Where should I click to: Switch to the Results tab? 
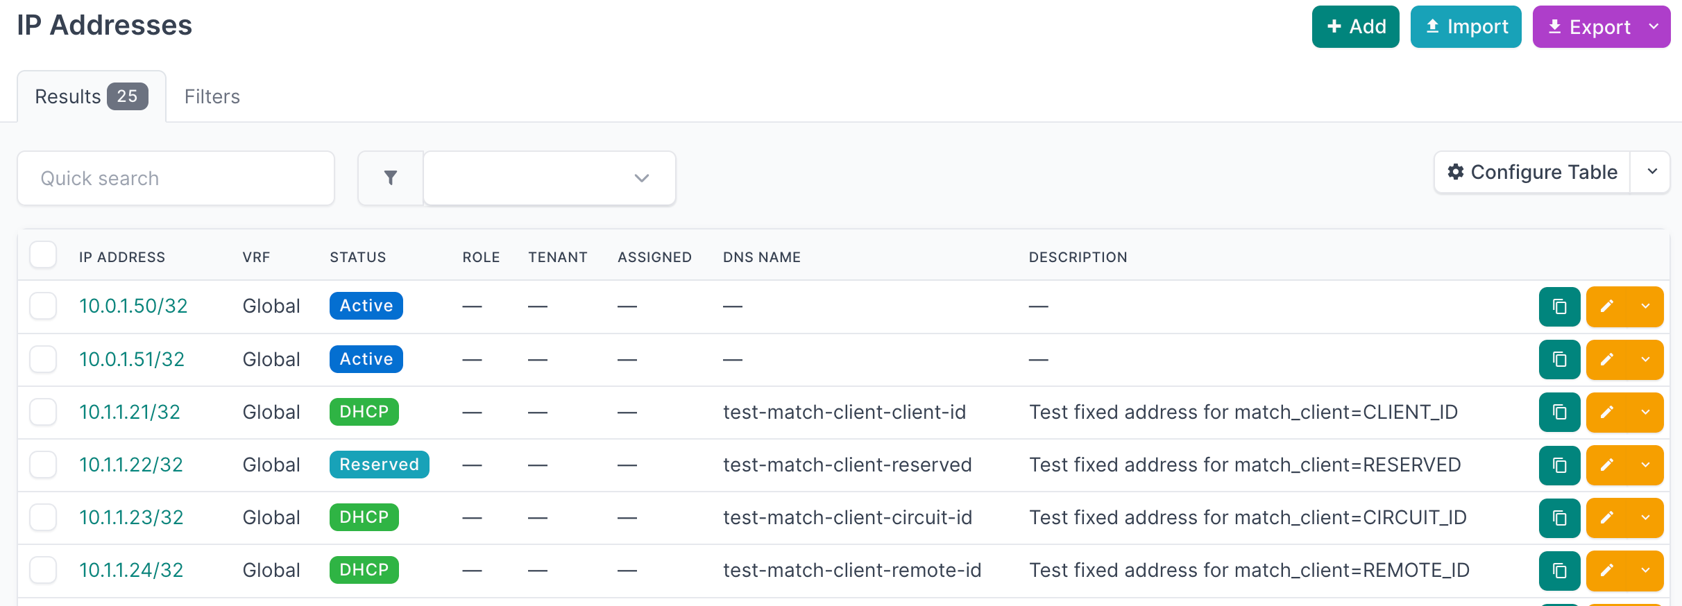(92, 96)
